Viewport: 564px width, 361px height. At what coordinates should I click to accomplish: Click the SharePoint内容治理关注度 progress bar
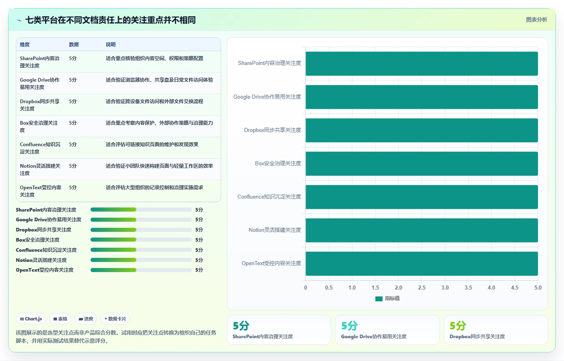pyautogui.click(x=141, y=210)
